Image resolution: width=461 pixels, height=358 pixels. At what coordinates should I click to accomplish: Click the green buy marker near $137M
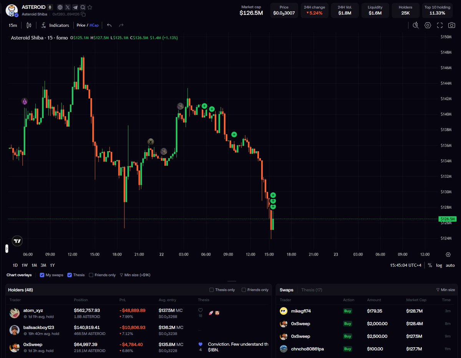coord(234,135)
